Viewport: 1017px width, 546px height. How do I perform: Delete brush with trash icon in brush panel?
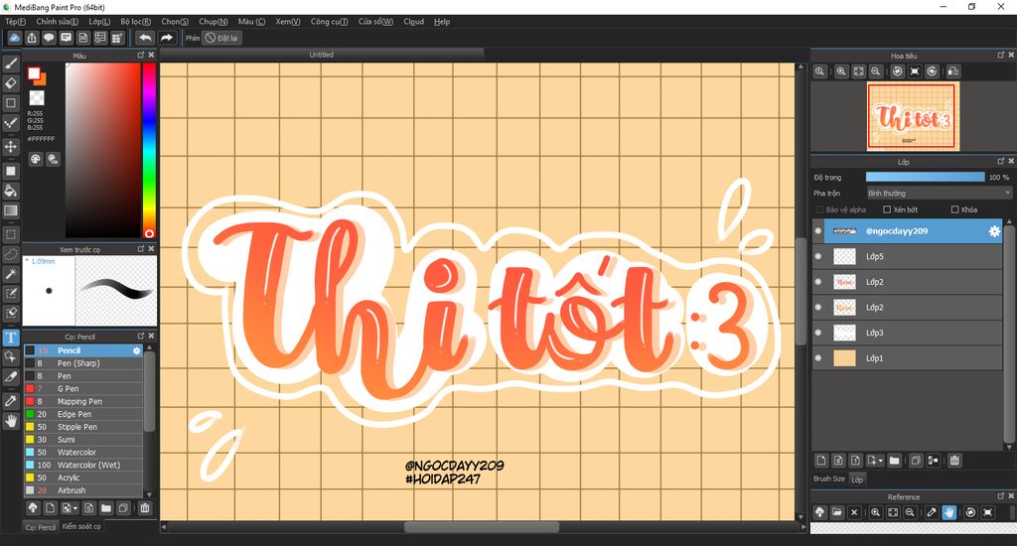coord(145,507)
